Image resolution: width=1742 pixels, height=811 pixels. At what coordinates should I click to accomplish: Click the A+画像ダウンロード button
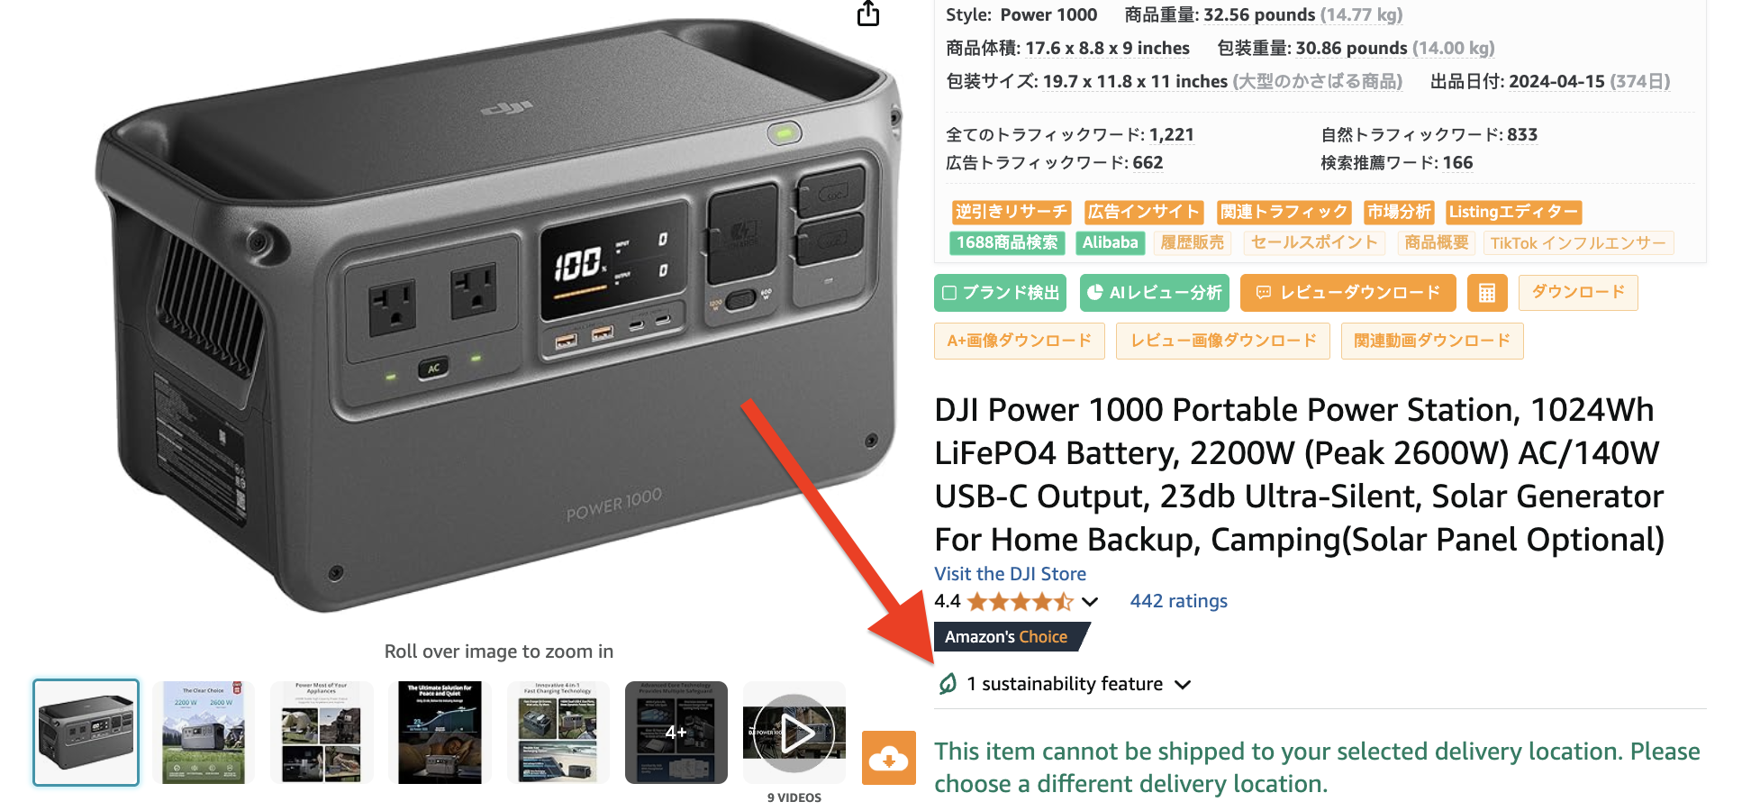[1019, 341]
